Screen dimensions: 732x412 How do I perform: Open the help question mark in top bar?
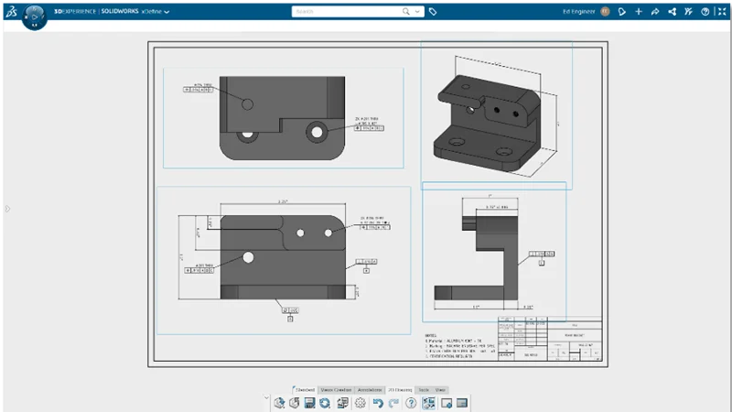(x=705, y=12)
